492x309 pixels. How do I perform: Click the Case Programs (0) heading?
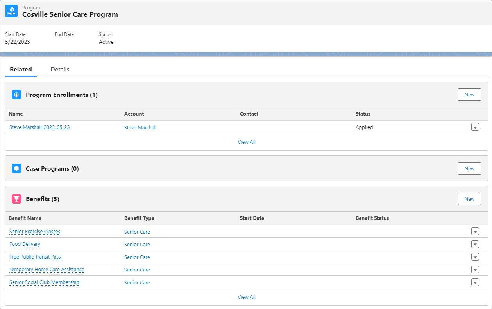52,168
